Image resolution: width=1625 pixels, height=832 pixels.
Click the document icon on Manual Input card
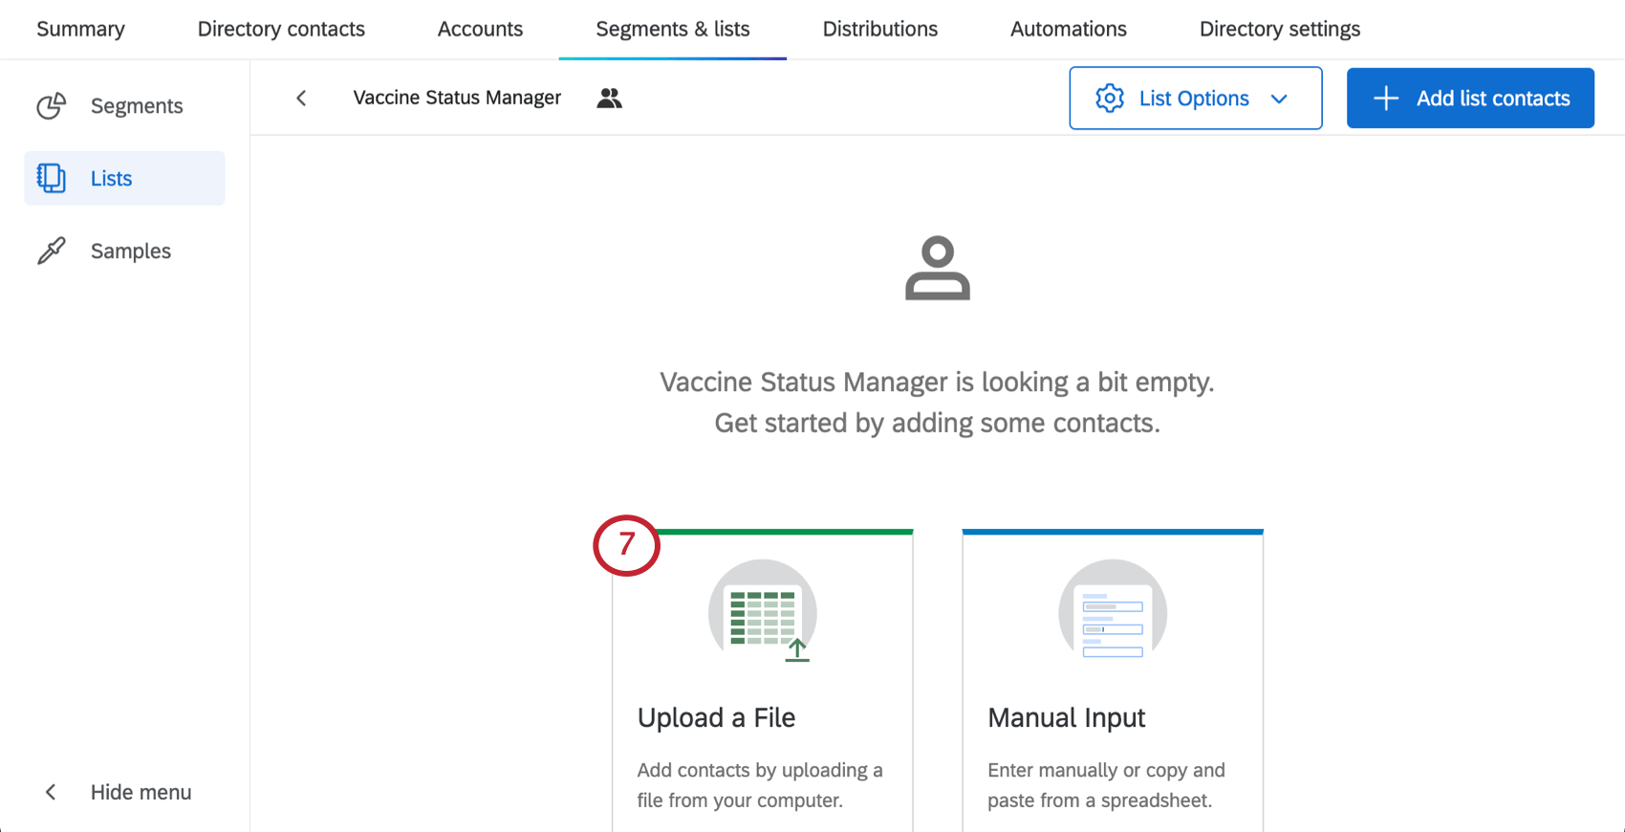1112,613
